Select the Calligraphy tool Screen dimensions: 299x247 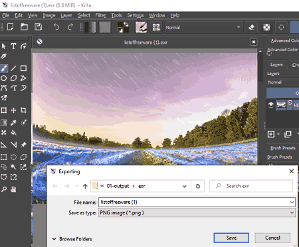pyautogui.click(x=3, y=56)
